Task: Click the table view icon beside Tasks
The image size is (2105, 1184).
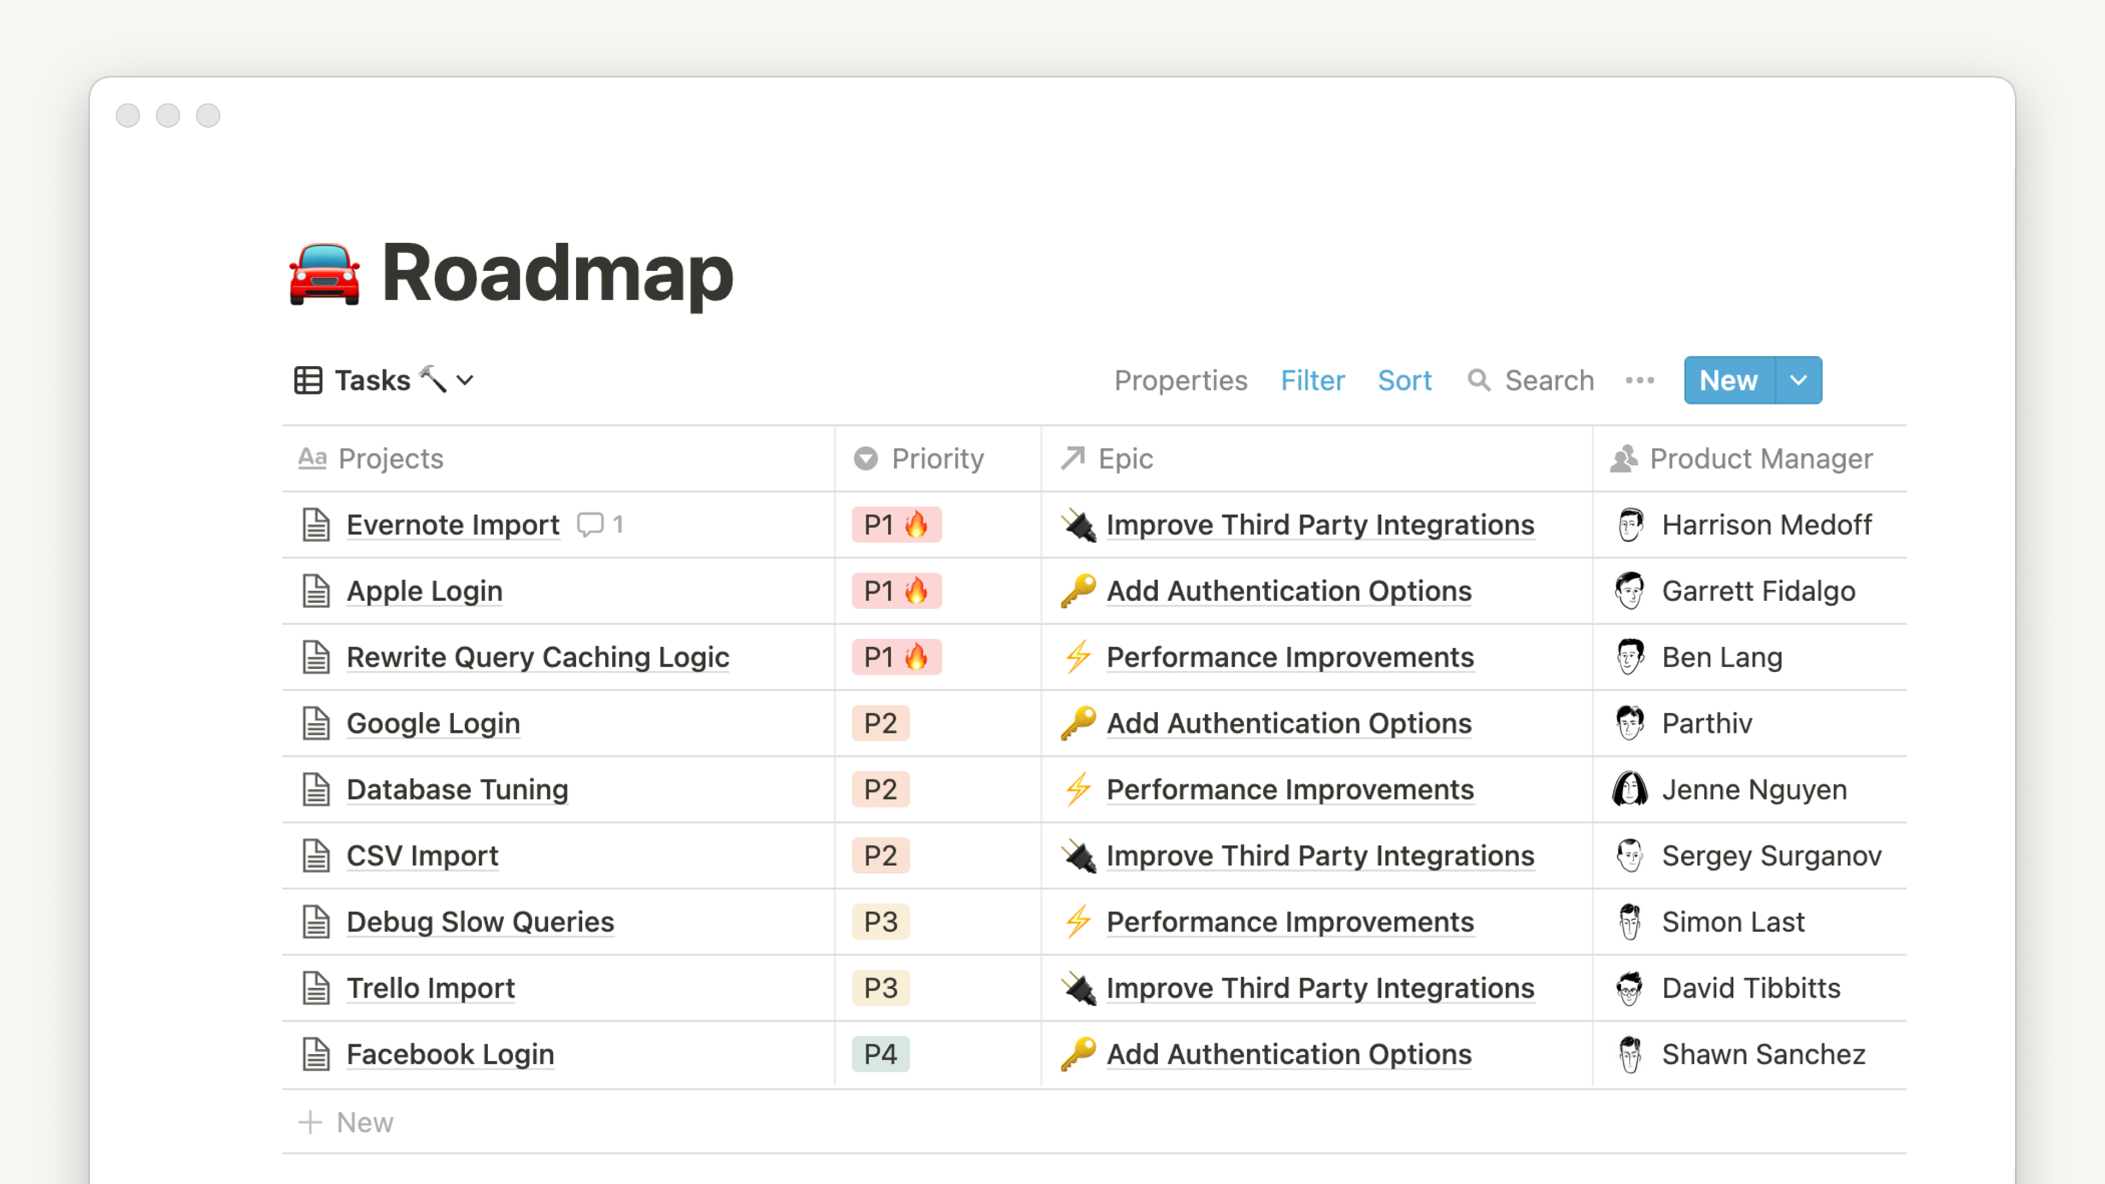Action: point(308,380)
